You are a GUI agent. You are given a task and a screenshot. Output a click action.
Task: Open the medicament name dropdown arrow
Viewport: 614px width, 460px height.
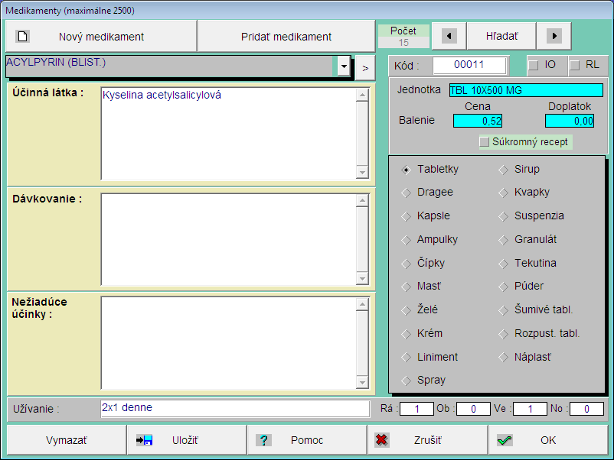click(x=344, y=66)
